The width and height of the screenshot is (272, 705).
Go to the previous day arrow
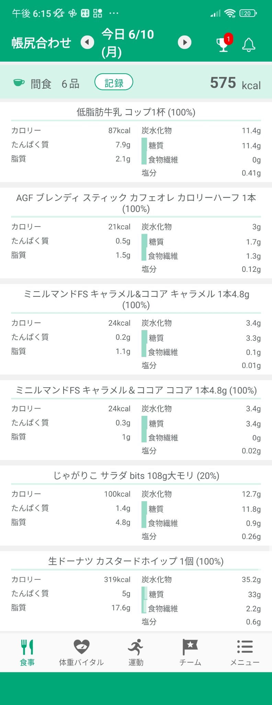pos(87,42)
